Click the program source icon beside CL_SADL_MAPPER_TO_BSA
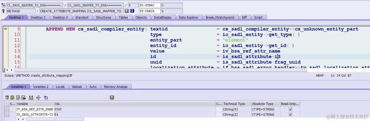The width and height of the screenshot is (370, 121). point(4,5)
